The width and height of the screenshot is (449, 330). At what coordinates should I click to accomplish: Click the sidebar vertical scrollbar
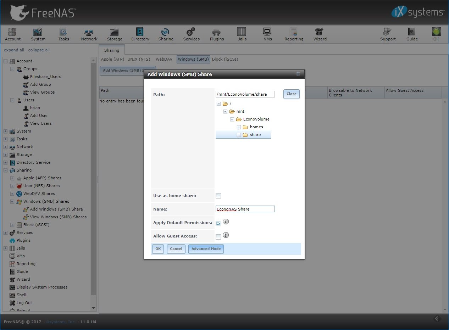[94, 177]
